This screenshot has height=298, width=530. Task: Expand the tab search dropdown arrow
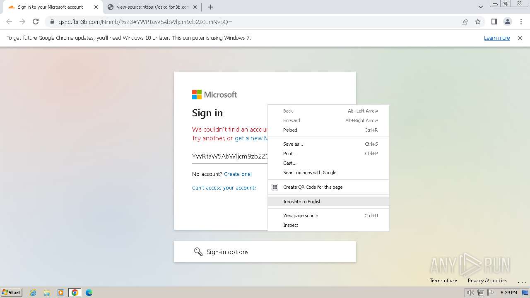[x=480, y=7]
